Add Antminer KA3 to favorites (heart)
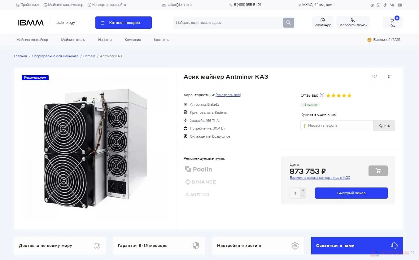This screenshot has height=260, width=419. pyautogui.click(x=374, y=77)
